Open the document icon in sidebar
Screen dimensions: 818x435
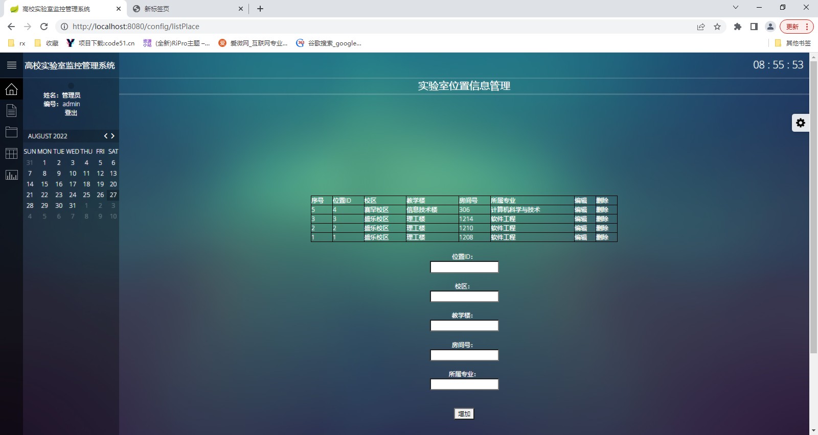coord(11,110)
